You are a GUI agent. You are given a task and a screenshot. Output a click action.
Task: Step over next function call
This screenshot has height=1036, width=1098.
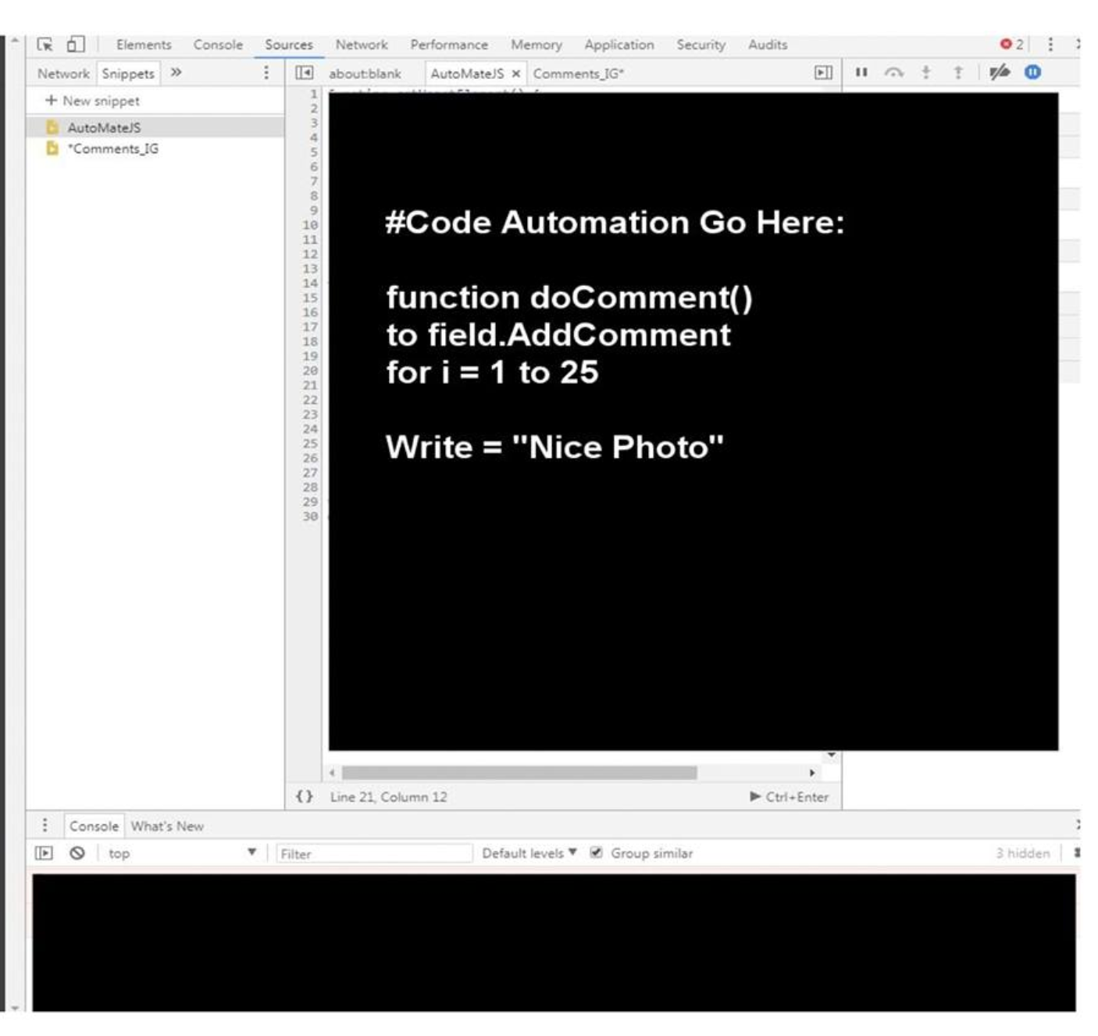tap(894, 73)
